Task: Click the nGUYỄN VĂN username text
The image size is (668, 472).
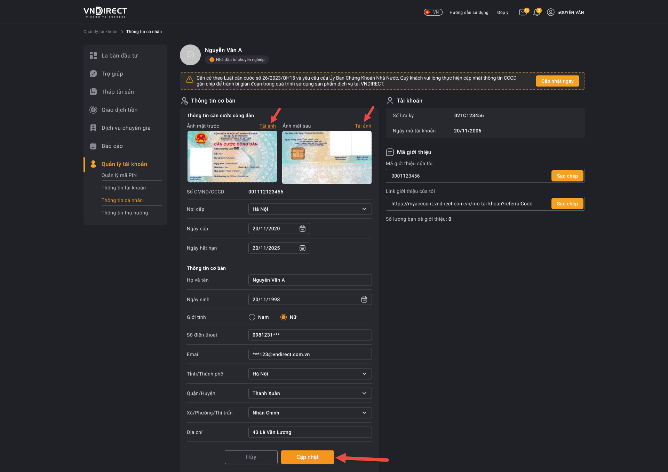Action: point(571,12)
